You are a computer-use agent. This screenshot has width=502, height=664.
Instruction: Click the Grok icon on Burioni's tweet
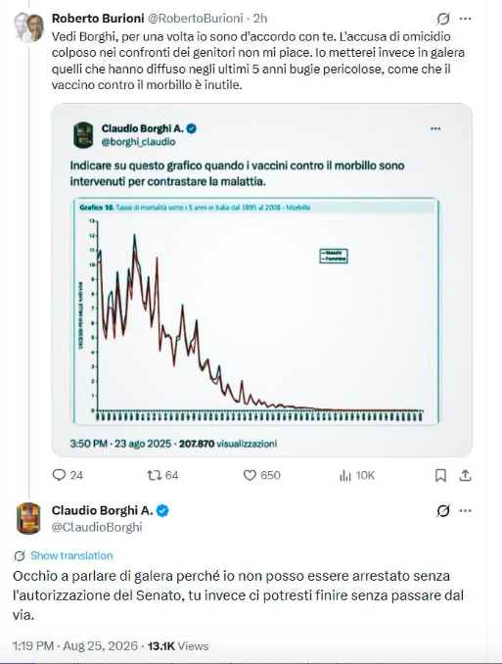point(443,19)
